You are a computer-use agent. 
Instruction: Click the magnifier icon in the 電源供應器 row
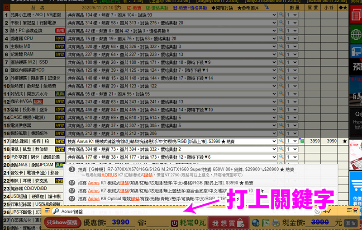pyautogui.click(x=281, y=125)
